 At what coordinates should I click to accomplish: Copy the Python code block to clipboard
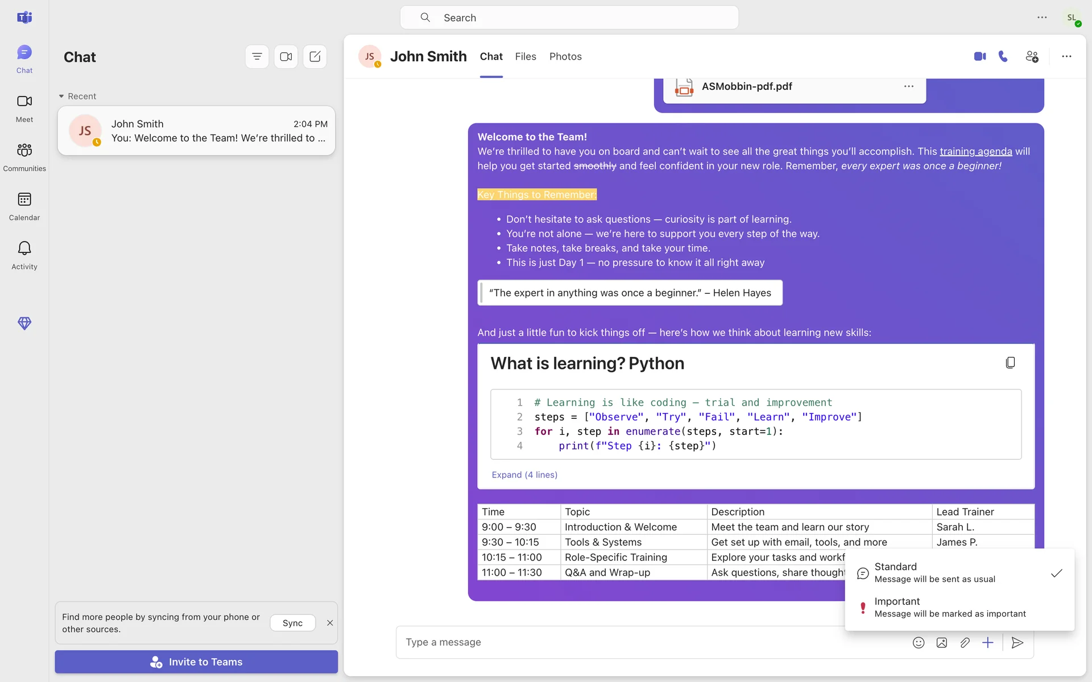[1010, 363]
